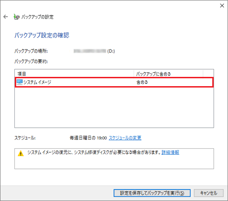Click the バックアップに含める column header

168,74
